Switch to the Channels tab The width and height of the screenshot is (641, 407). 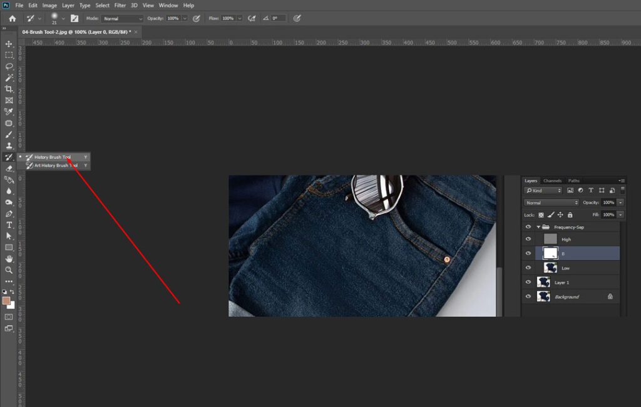pos(552,181)
